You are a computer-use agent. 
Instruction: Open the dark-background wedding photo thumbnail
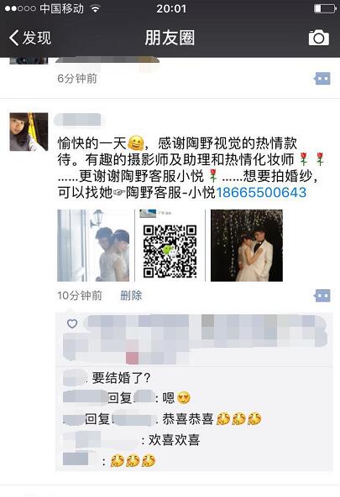(247, 246)
